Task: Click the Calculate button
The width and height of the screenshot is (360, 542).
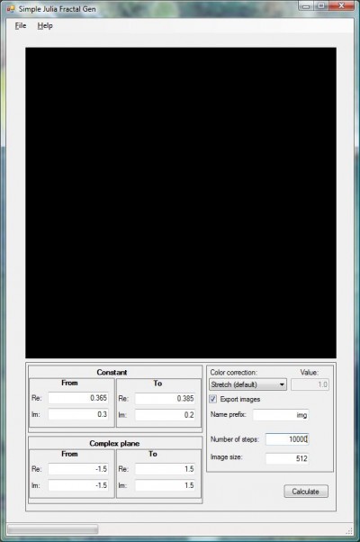Action: [x=306, y=492]
